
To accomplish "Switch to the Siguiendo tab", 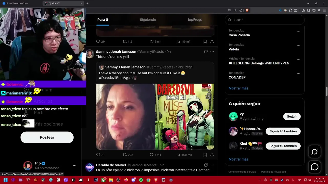I will [x=148, y=20].
